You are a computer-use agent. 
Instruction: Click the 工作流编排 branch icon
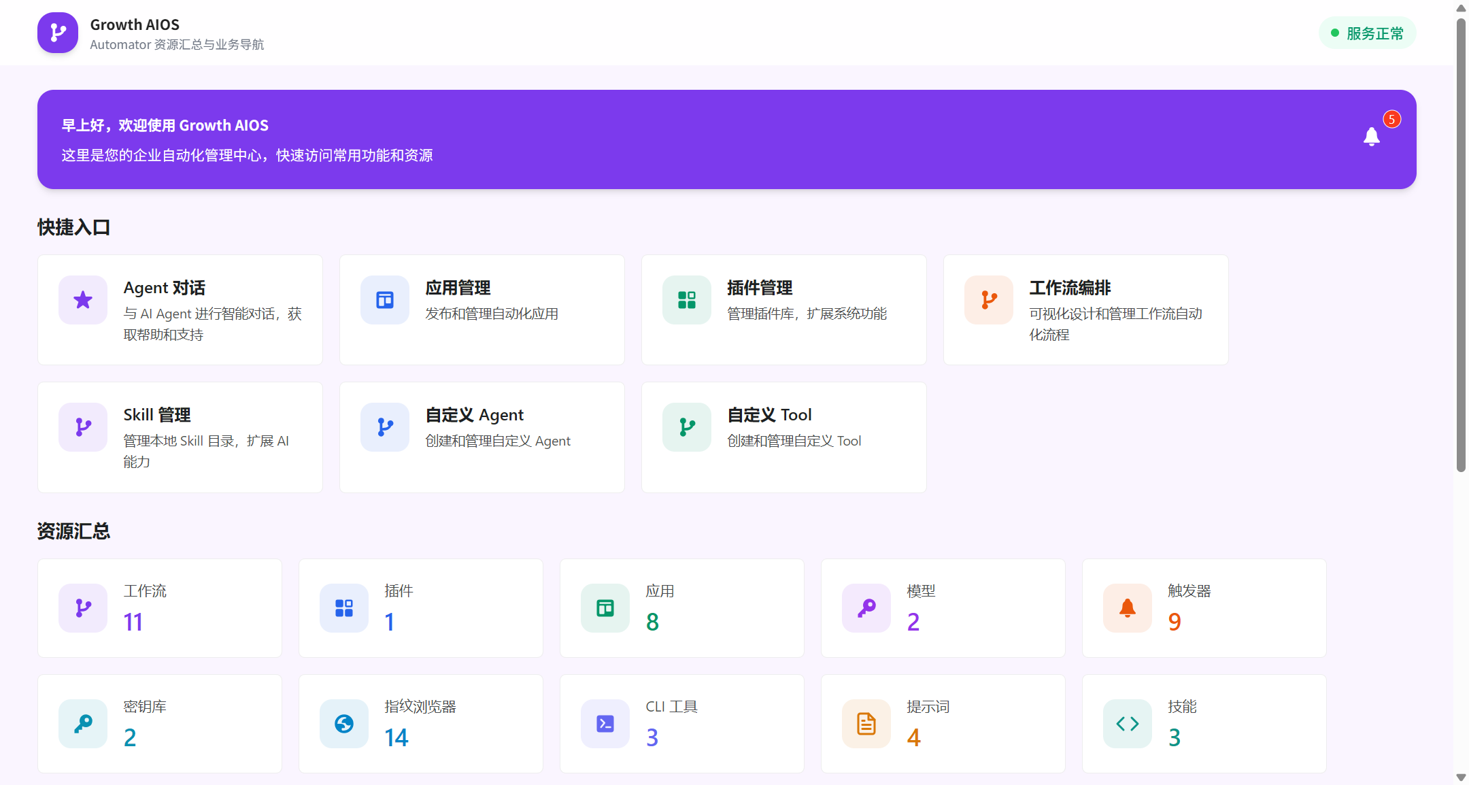pos(989,300)
